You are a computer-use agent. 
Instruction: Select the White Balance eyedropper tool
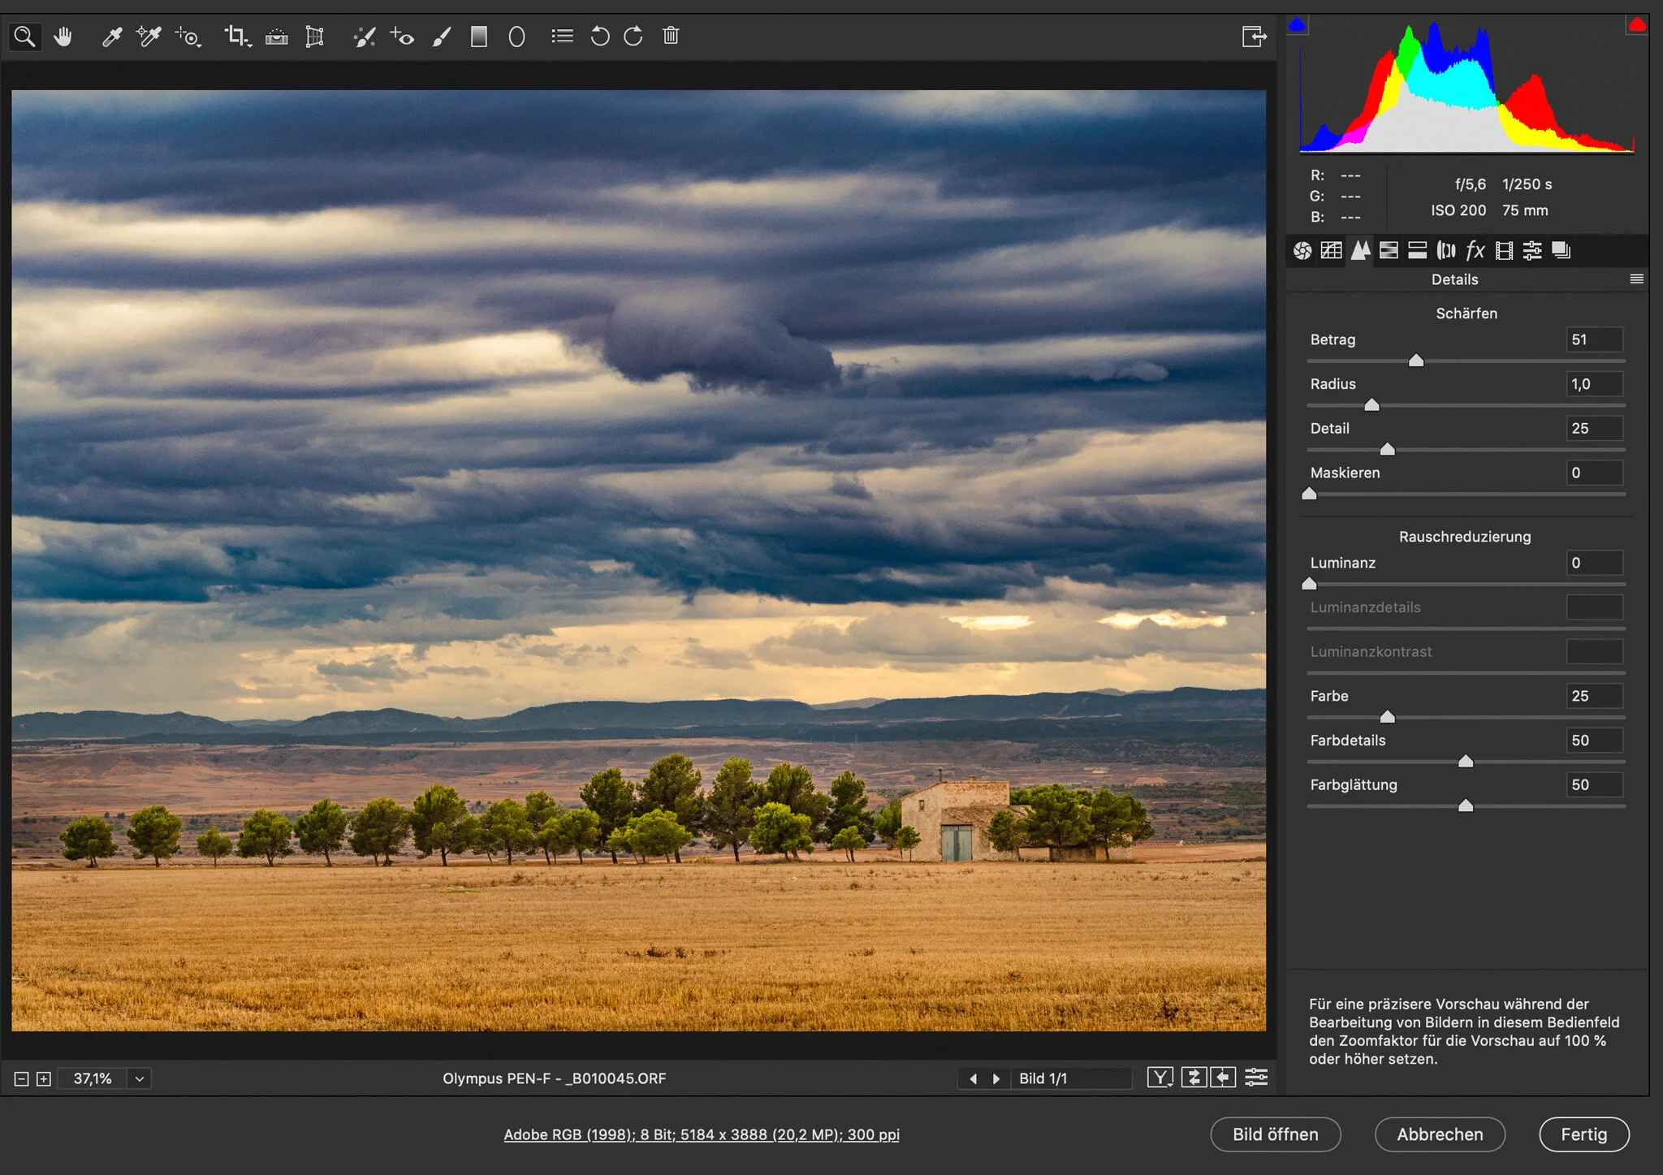pyautogui.click(x=111, y=37)
